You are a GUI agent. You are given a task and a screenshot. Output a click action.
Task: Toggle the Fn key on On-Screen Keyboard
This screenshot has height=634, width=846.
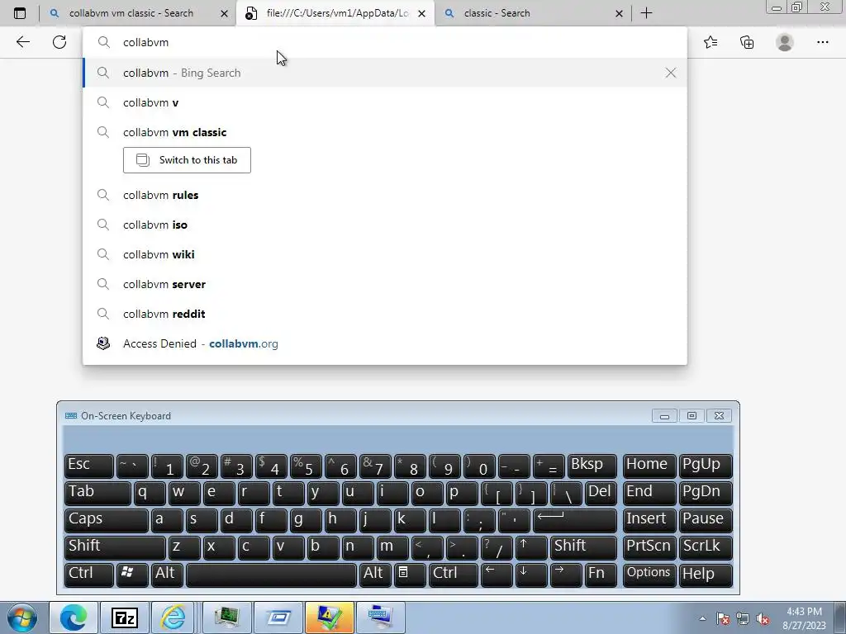point(601,575)
